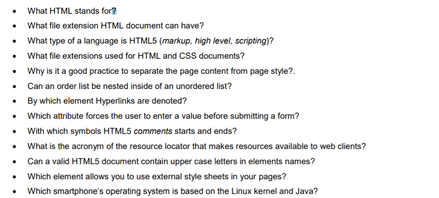Click question about upper case letters in elements names
The width and height of the screenshot is (439, 198).
coord(171,161)
